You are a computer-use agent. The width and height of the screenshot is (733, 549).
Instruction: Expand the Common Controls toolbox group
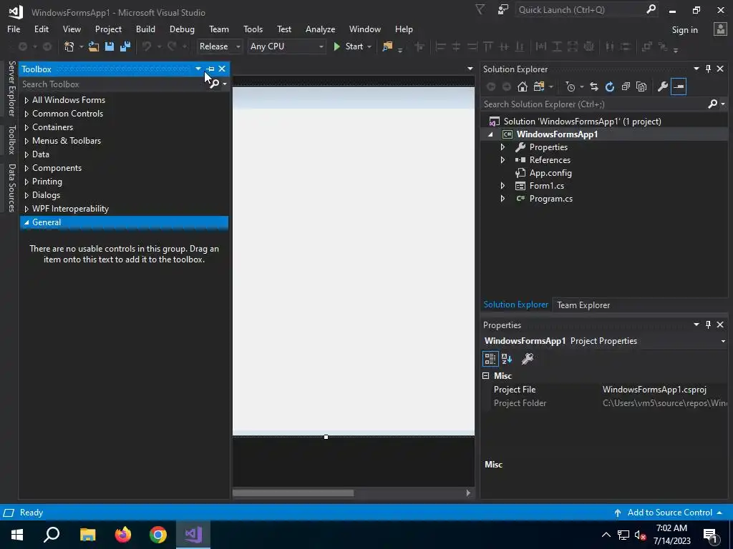coord(26,114)
